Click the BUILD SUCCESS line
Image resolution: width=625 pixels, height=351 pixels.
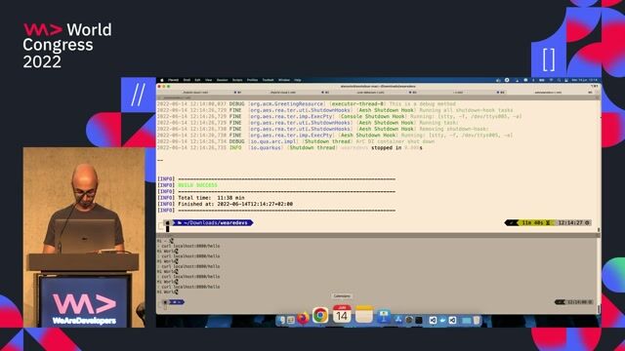[x=197, y=185]
